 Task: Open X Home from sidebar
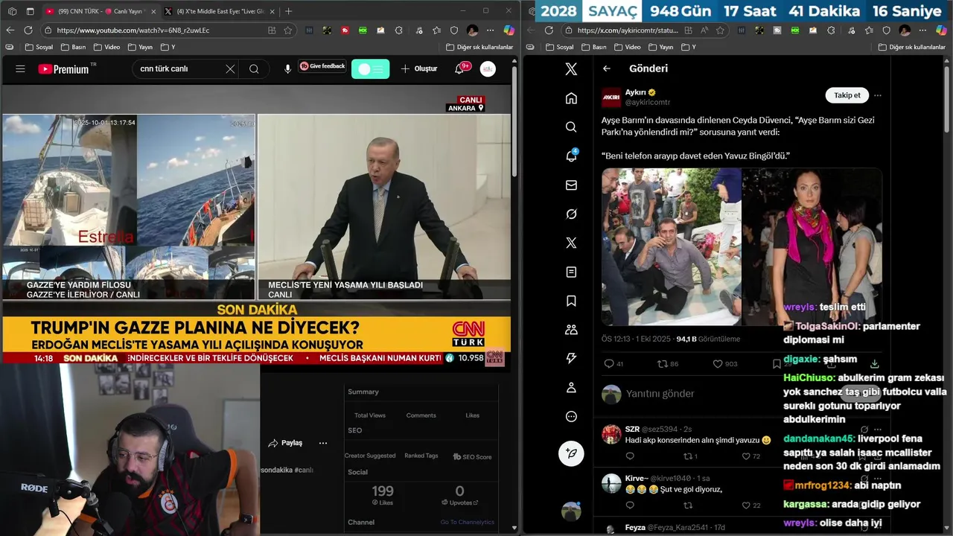coord(571,98)
